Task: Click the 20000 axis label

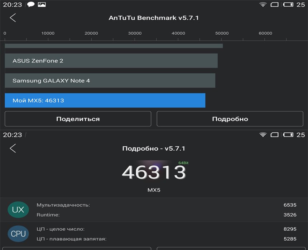Action: pos(91,33)
